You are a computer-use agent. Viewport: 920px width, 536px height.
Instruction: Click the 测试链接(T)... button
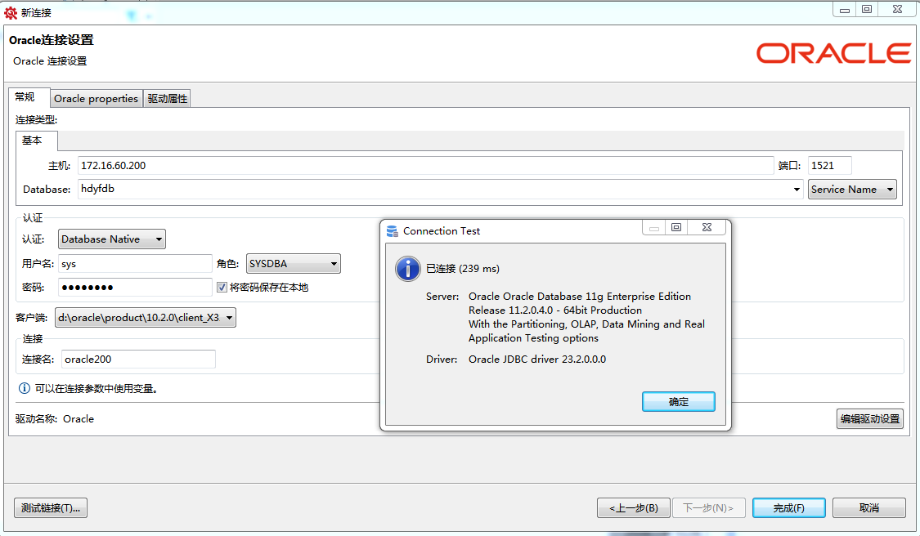51,508
